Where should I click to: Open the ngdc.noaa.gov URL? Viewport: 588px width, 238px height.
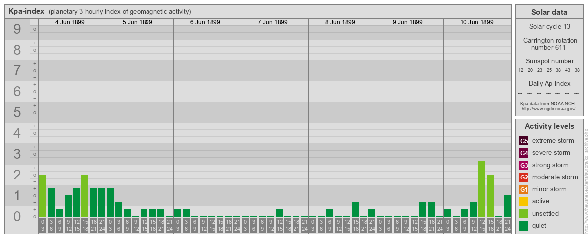549,108
